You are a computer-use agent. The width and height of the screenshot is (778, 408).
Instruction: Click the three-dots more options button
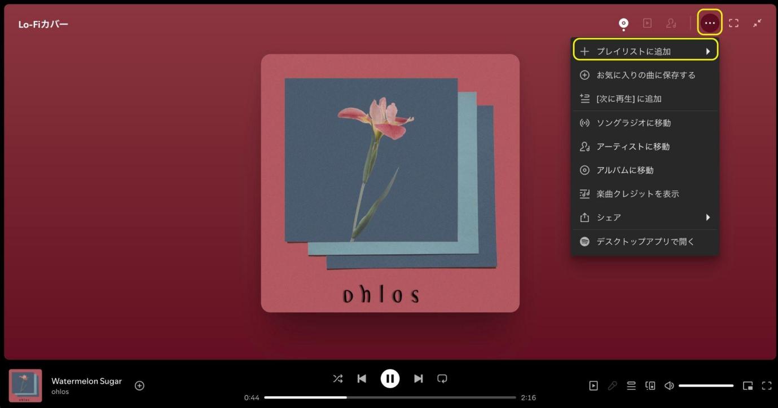[x=709, y=23]
